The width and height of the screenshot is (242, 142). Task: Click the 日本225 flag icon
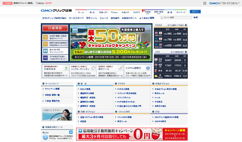pyautogui.click(x=156, y=60)
